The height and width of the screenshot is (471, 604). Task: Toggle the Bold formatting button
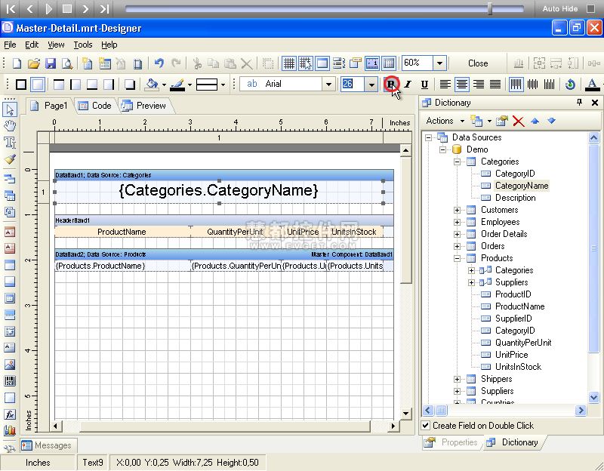click(391, 84)
